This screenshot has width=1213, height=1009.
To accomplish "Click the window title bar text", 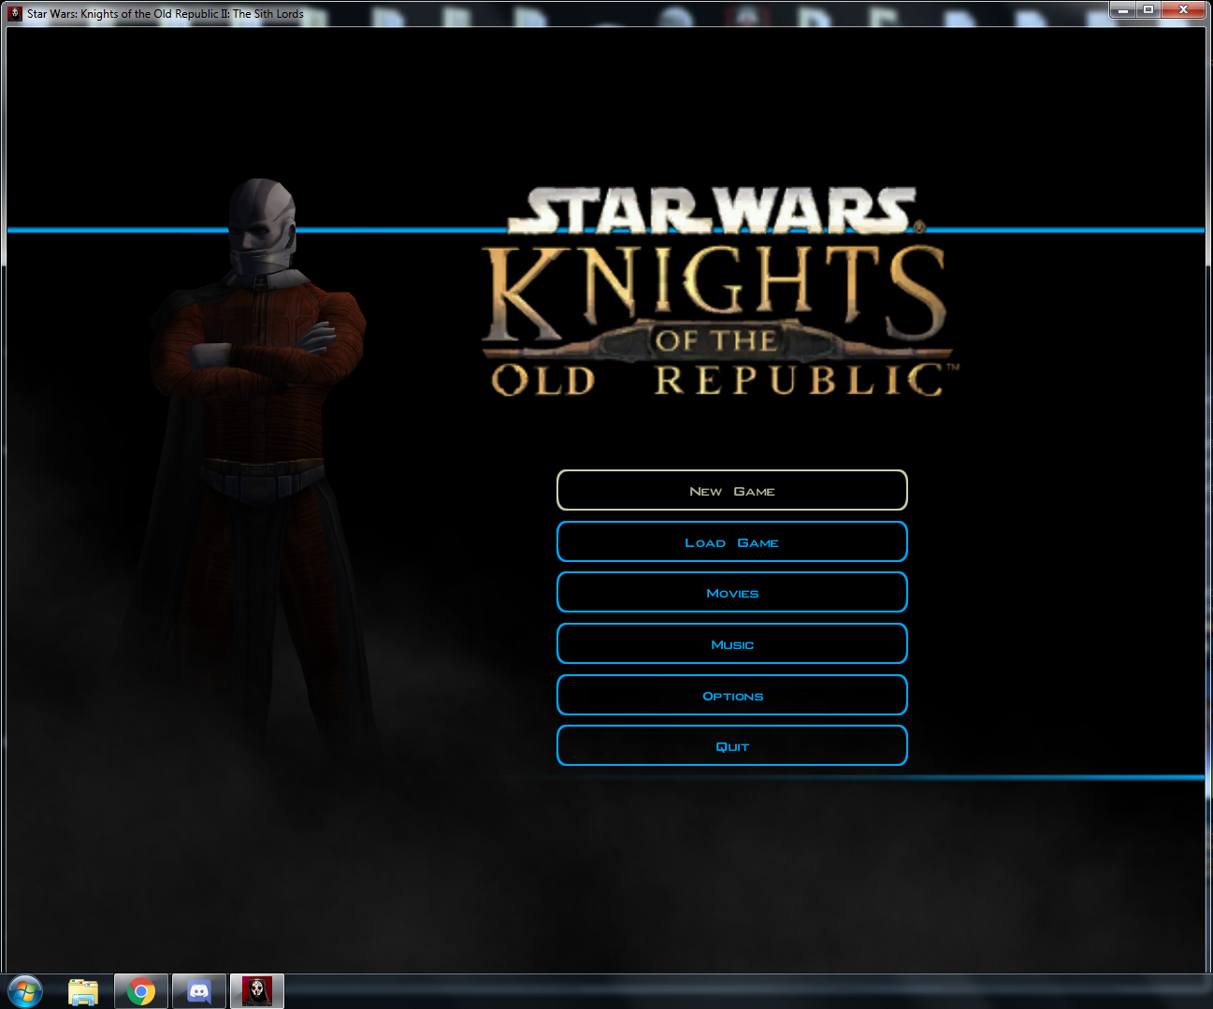I will click(x=166, y=14).
